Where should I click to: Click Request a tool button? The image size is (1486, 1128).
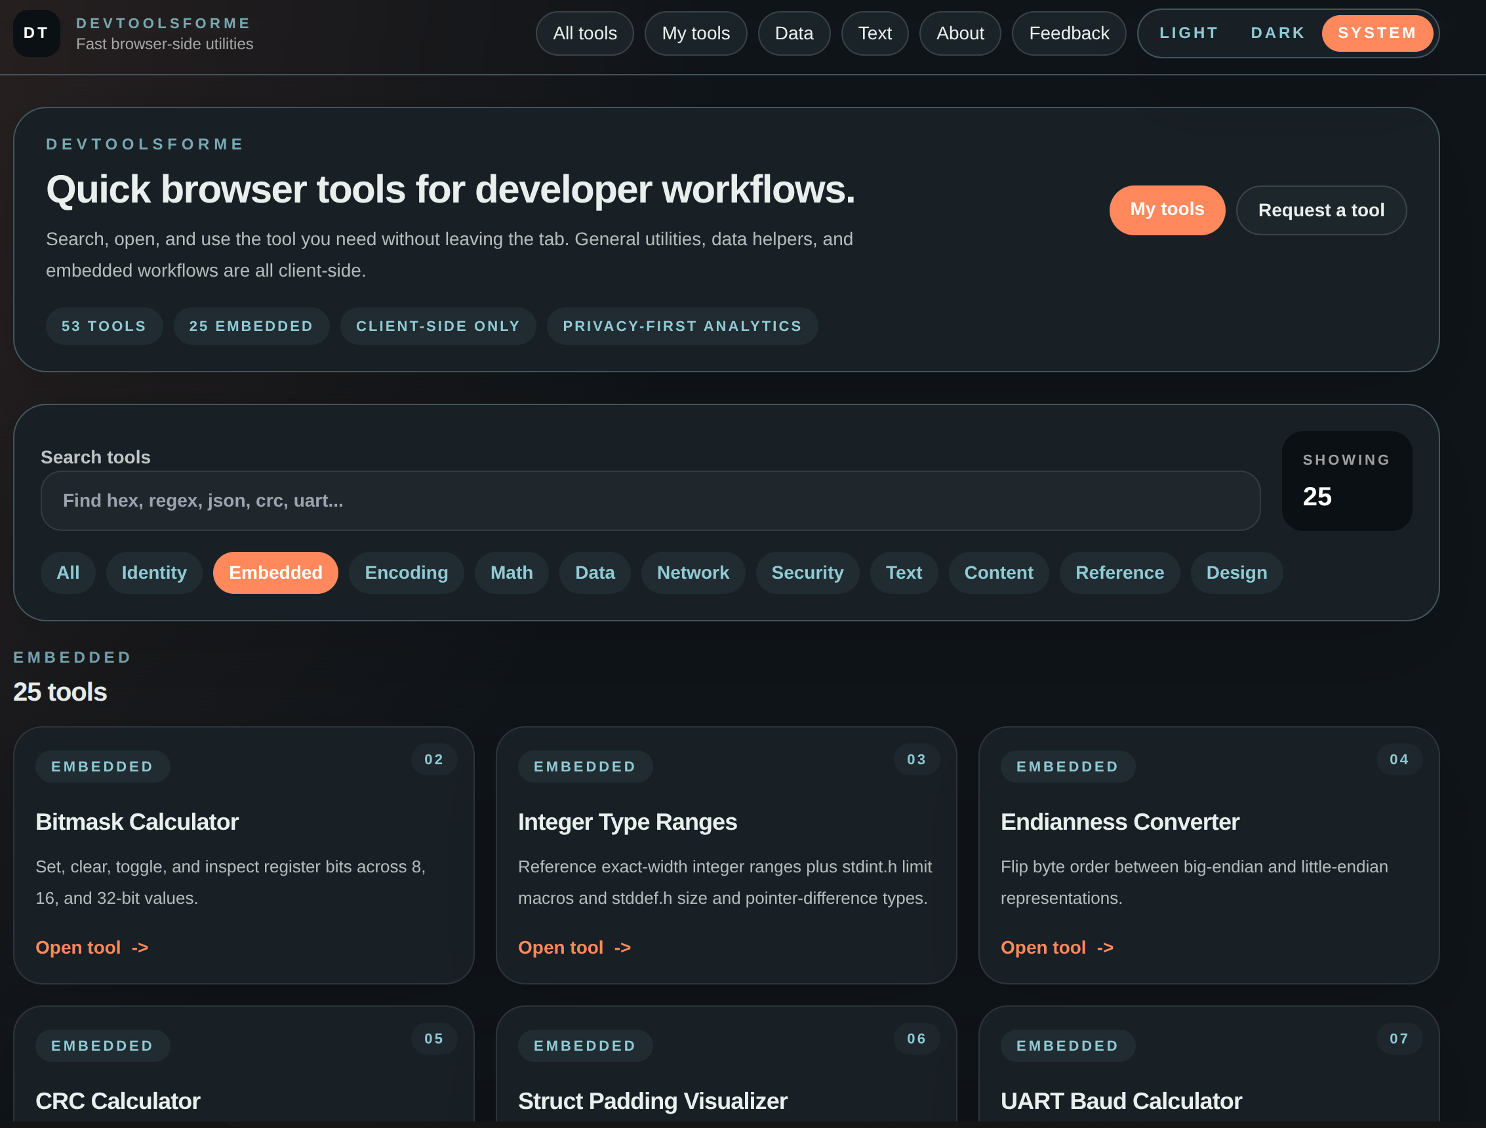coord(1321,210)
